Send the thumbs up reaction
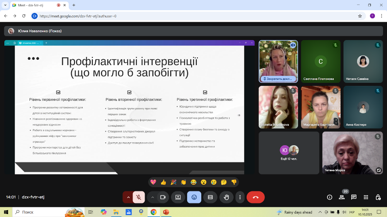 (164, 182)
